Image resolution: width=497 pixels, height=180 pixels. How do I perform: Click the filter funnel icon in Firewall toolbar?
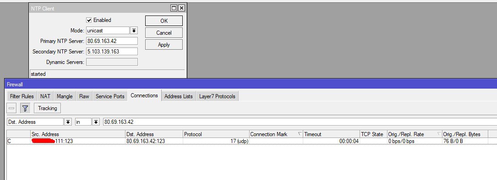[25, 109]
